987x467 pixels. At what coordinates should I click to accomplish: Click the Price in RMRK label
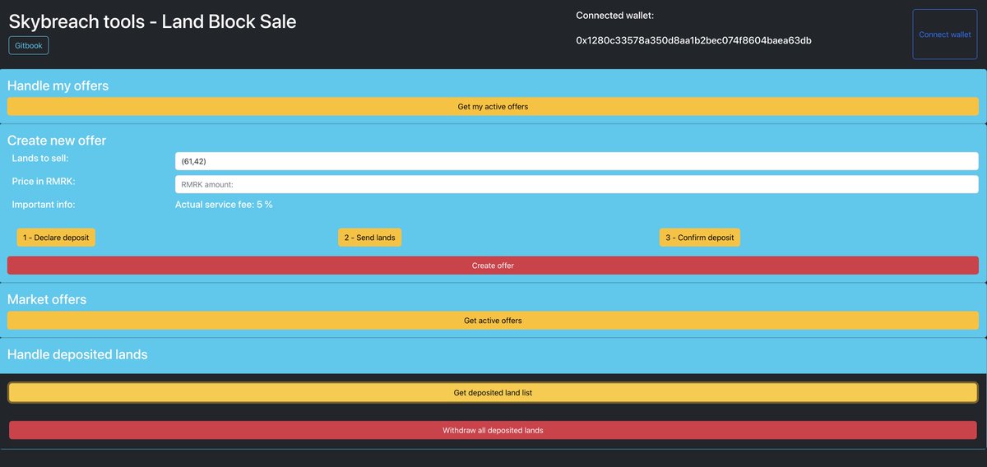44,181
